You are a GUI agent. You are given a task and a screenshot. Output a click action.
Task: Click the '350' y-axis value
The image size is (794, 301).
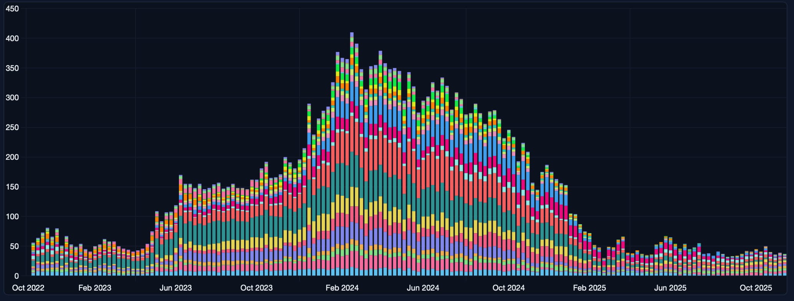point(12,68)
